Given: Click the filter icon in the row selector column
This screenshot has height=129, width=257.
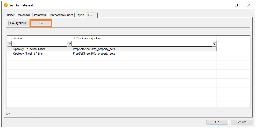Looking at the screenshot, I should [x=9, y=44].
